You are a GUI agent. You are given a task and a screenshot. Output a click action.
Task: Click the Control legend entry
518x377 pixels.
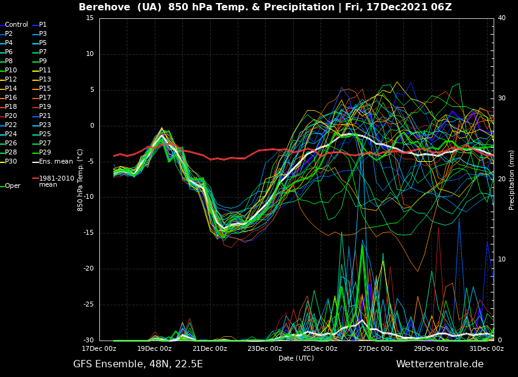[16, 25]
